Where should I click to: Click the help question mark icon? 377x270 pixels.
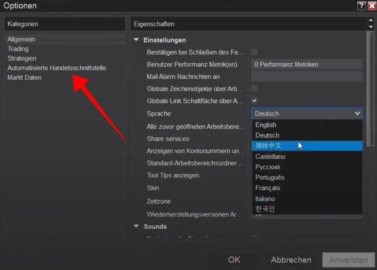pyautogui.click(x=361, y=6)
